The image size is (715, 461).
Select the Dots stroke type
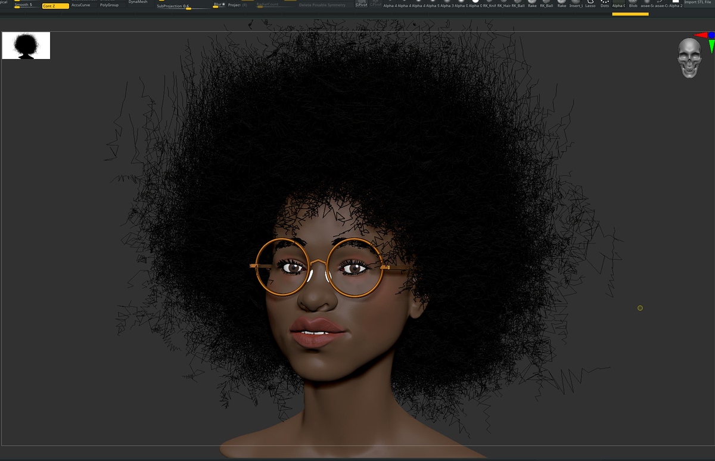[x=605, y=4]
